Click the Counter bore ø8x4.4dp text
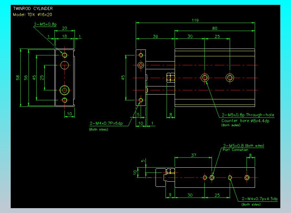Image resolution: width=291 pixels, height=213 pixels. tap(245, 120)
